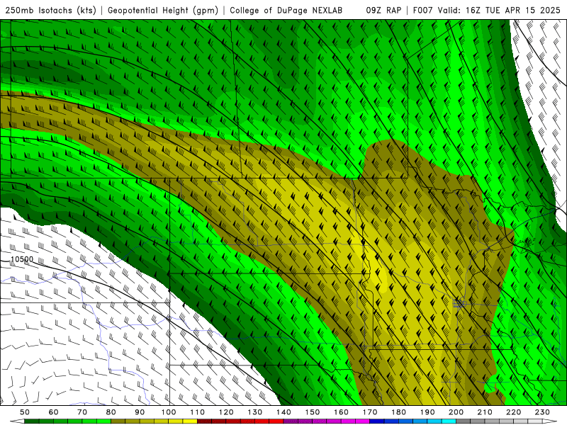Click the '230' value on the color scale
This screenshot has width=567, height=425.
click(x=542, y=412)
